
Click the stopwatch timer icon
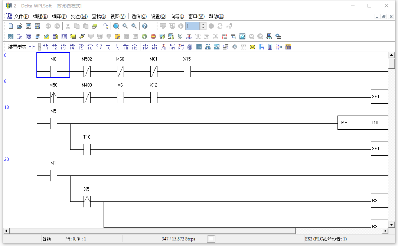tap(190, 47)
